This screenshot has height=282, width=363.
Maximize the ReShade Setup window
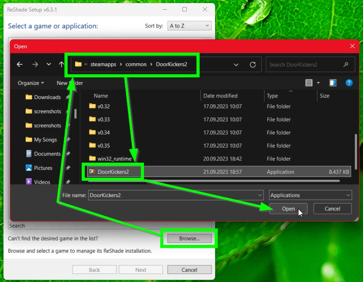tap(185, 9)
